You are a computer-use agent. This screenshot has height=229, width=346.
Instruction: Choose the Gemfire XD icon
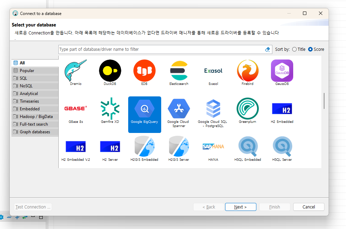coord(110,109)
